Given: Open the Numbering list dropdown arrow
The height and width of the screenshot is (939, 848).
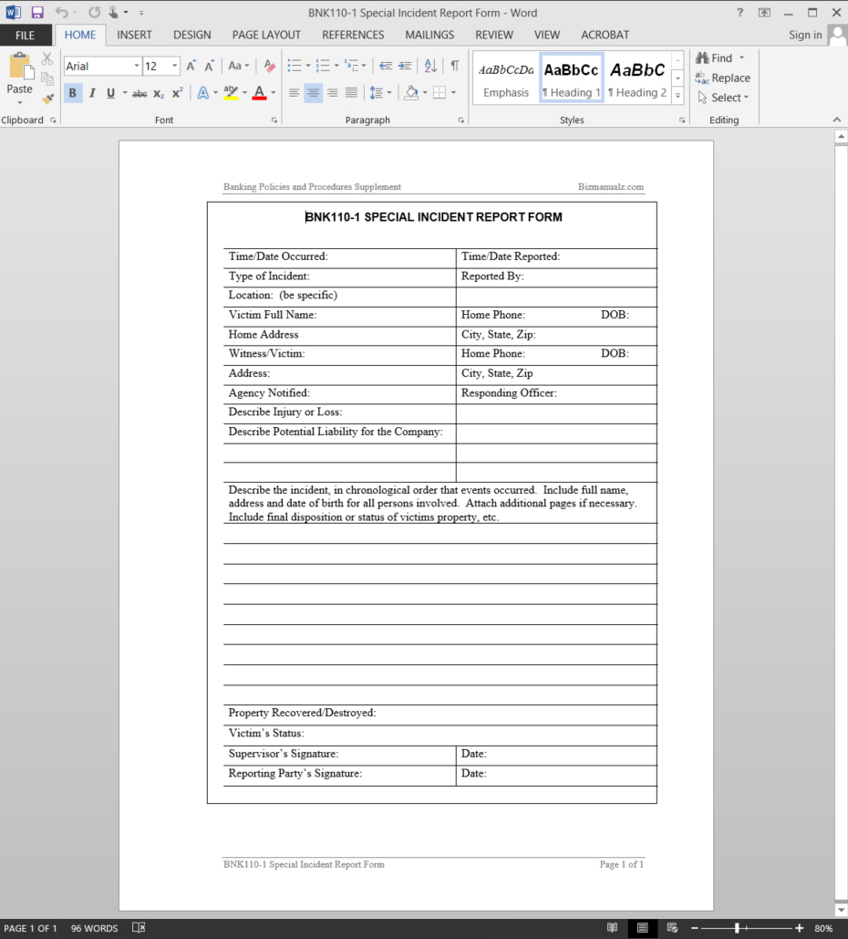Looking at the screenshot, I should 336,66.
